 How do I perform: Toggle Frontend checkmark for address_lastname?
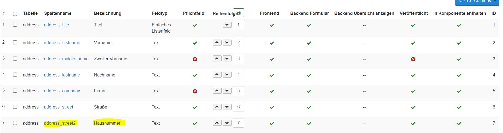point(272,75)
